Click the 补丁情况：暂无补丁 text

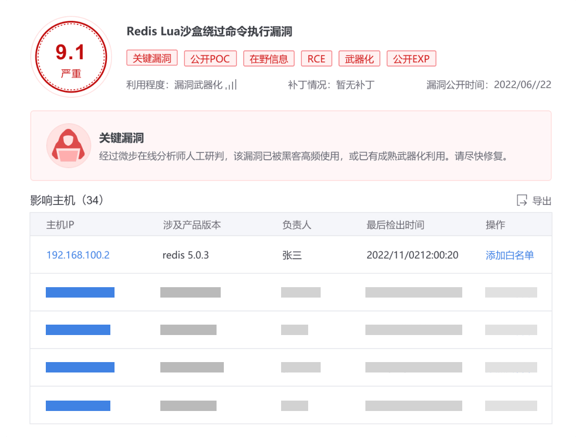point(331,85)
